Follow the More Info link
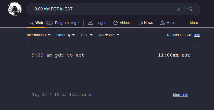 point(181,95)
